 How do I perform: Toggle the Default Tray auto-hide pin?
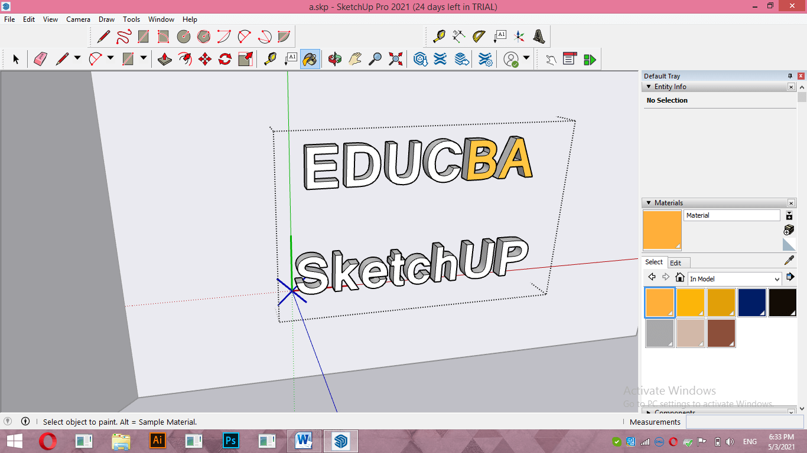tap(790, 76)
